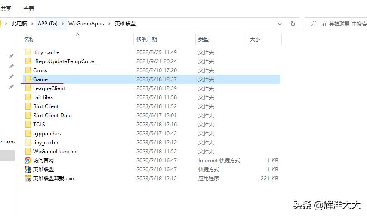The height and width of the screenshot is (216, 367).
Task: Click date 2020/6/17 12:01
Action: point(157,116)
